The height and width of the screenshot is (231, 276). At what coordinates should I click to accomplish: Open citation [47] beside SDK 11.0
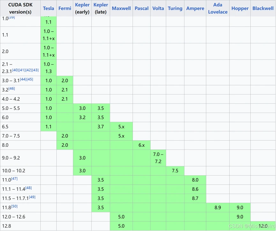(x=14, y=179)
